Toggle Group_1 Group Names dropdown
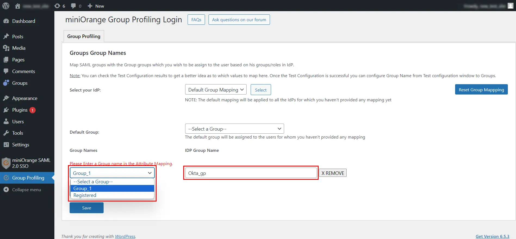Viewport: 516px width, 239px height. click(112, 173)
